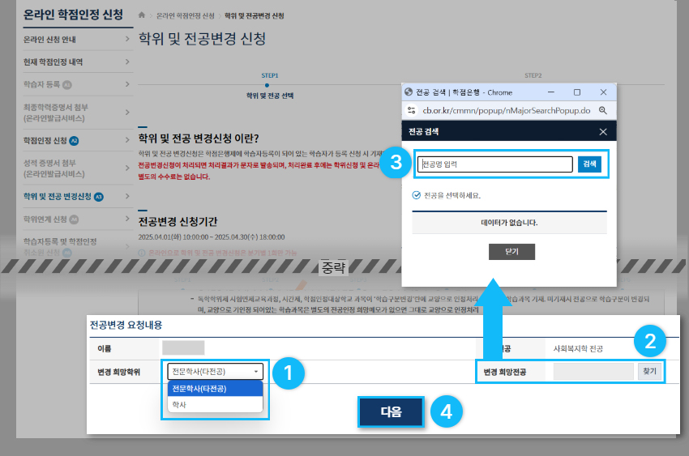Click 온라인 학점인정 신청 breadcrumb link

point(185,16)
